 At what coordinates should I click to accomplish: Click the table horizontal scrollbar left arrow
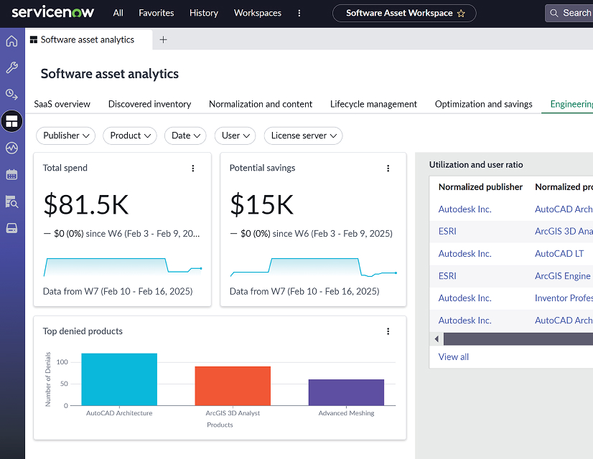coord(436,339)
